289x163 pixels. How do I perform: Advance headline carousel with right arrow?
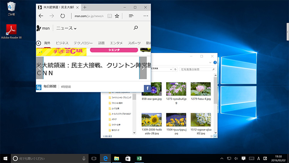[x=143, y=68]
